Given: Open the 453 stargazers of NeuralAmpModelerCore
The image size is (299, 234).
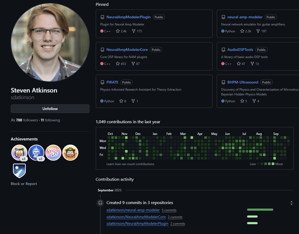Looking at the screenshot, I should pyautogui.click(x=121, y=64).
